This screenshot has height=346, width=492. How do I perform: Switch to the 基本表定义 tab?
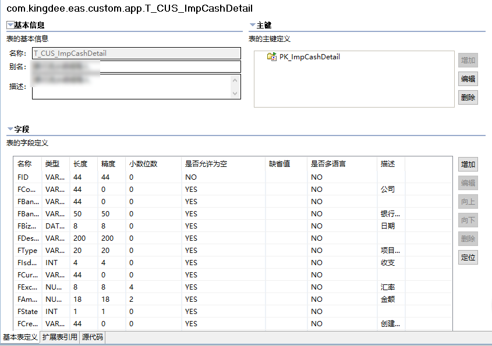(20, 337)
